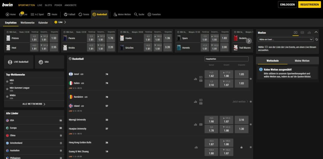Switch to the Wettbewerbe tab
Viewport: 323px width, 159px height.
pyautogui.click(x=27, y=23)
